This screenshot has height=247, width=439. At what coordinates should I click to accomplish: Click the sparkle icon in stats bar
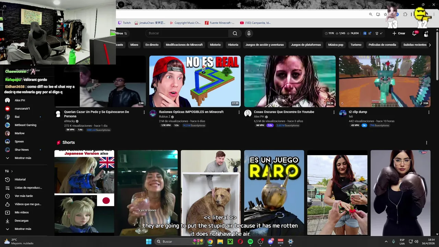(x=381, y=33)
